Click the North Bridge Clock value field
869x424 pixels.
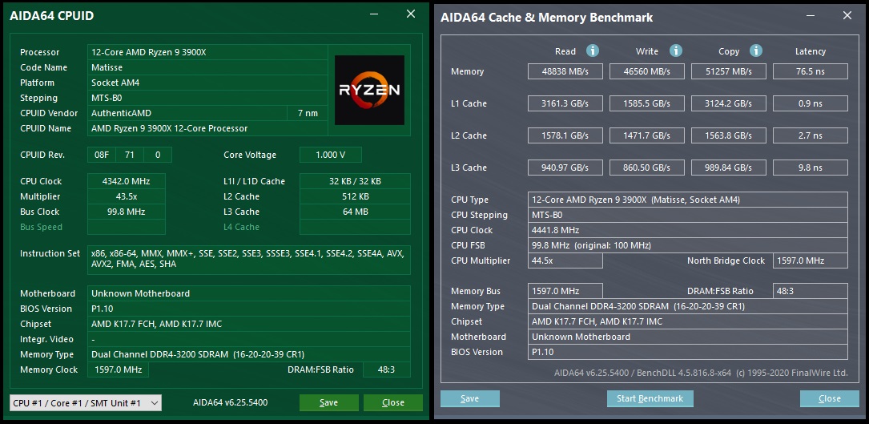coord(811,260)
